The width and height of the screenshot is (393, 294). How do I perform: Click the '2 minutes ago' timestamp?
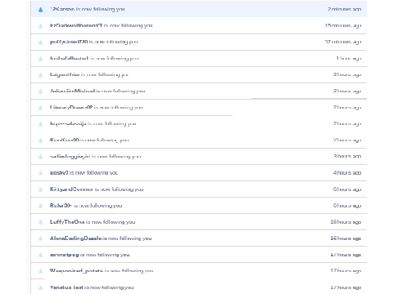344,9
